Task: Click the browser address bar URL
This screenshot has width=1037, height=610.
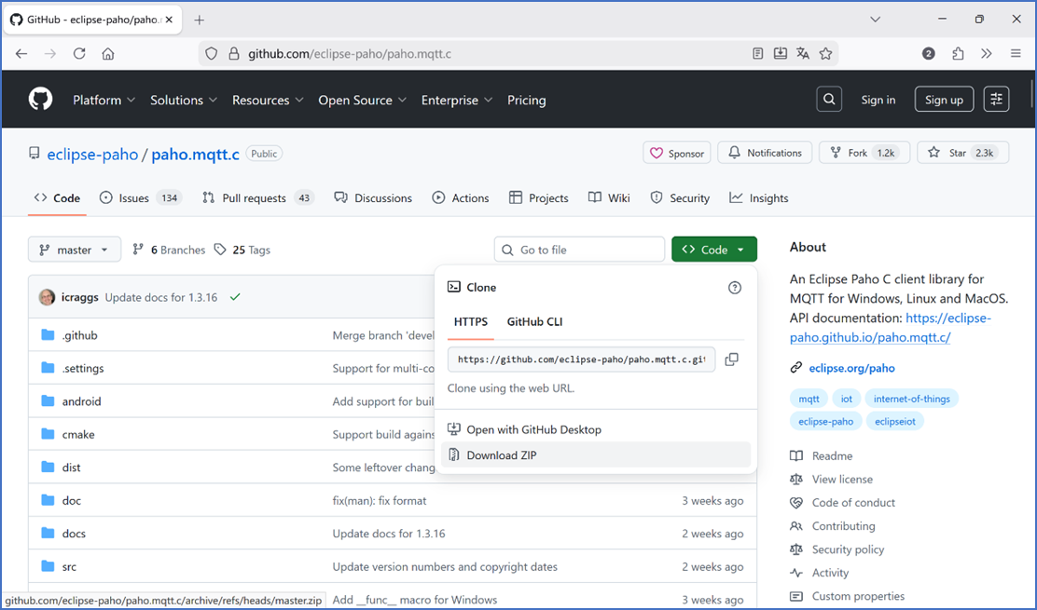Action: click(x=350, y=53)
